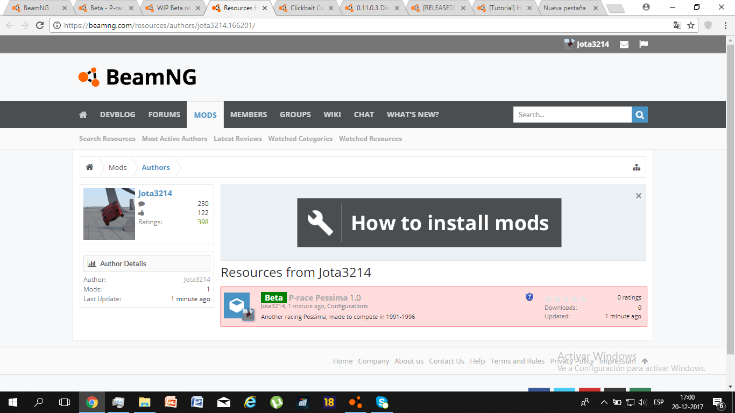
Task: Click the How to install mods banner
Action: pos(429,223)
